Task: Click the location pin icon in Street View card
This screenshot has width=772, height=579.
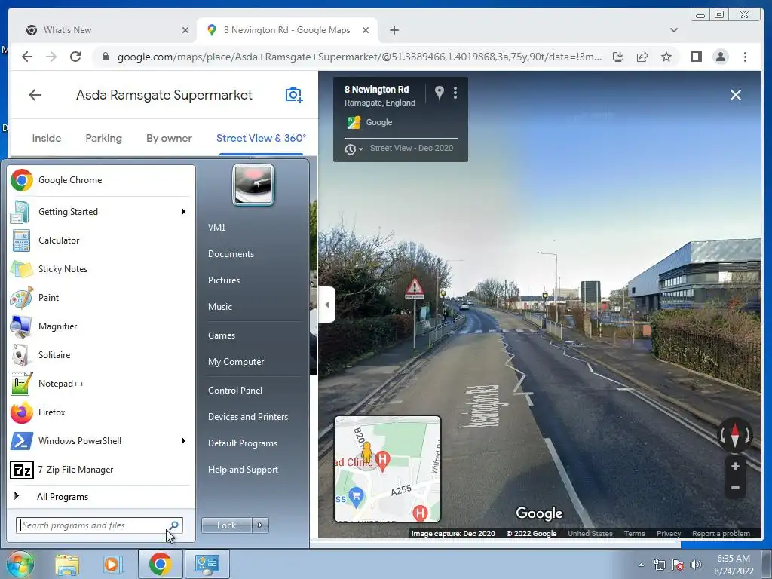Action: click(440, 93)
